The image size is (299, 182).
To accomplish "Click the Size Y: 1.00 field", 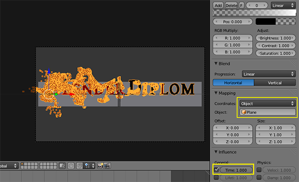I will (x=276, y=135).
